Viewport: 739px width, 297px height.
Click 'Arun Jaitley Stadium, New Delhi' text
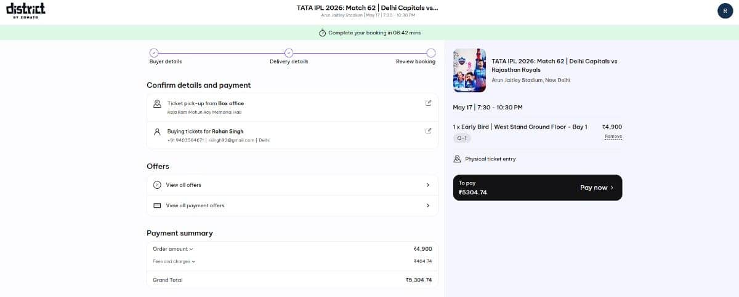[531, 80]
